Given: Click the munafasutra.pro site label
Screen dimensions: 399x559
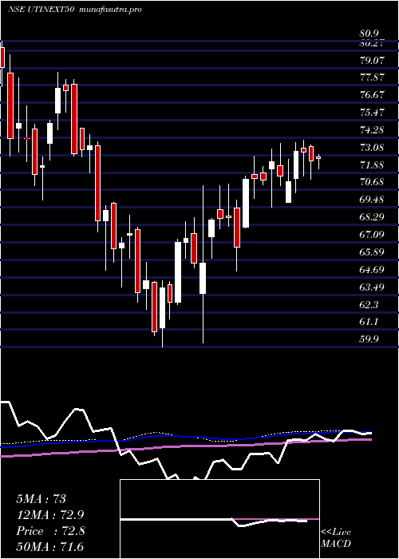Looking at the screenshot, I should coord(111,10).
